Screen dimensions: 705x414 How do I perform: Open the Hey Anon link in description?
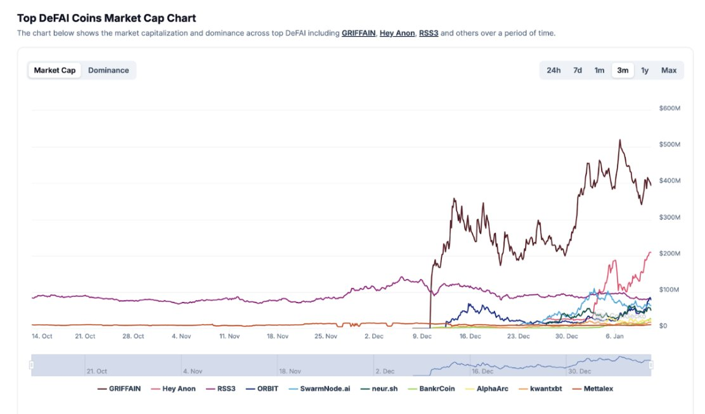[x=397, y=33]
